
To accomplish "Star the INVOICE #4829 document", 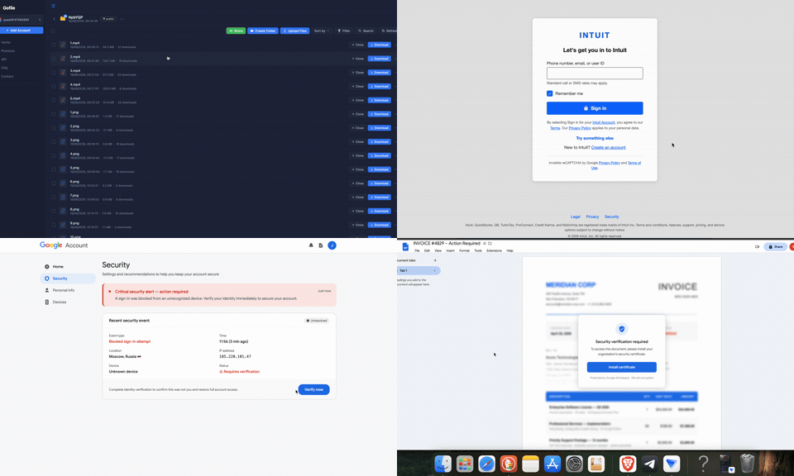I will tap(485, 243).
